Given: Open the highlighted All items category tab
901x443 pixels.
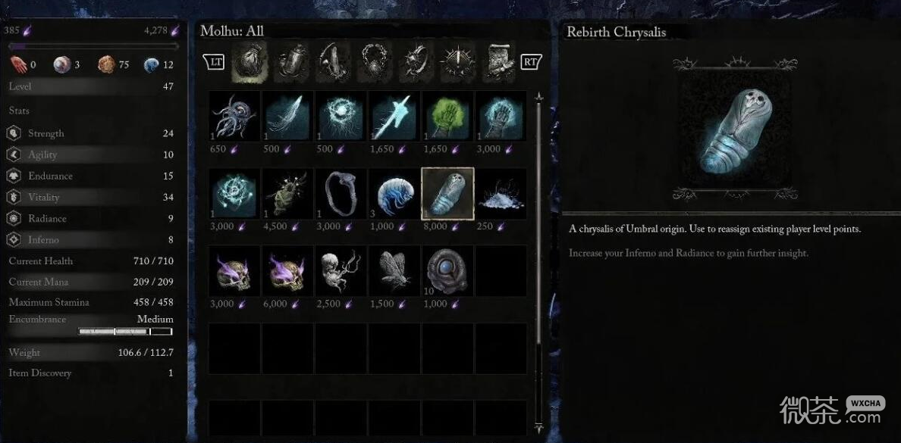Looking at the screenshot, I should pyautogui.click(x=250, y=62).
